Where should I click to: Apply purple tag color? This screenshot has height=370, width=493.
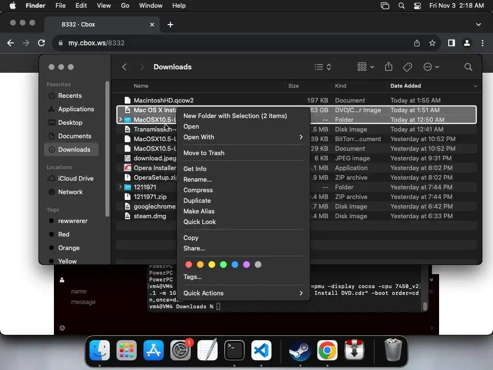point(246,264)
